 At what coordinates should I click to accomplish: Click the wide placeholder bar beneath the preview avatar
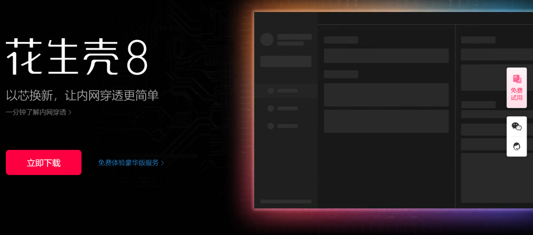click(x=286, y=61)
